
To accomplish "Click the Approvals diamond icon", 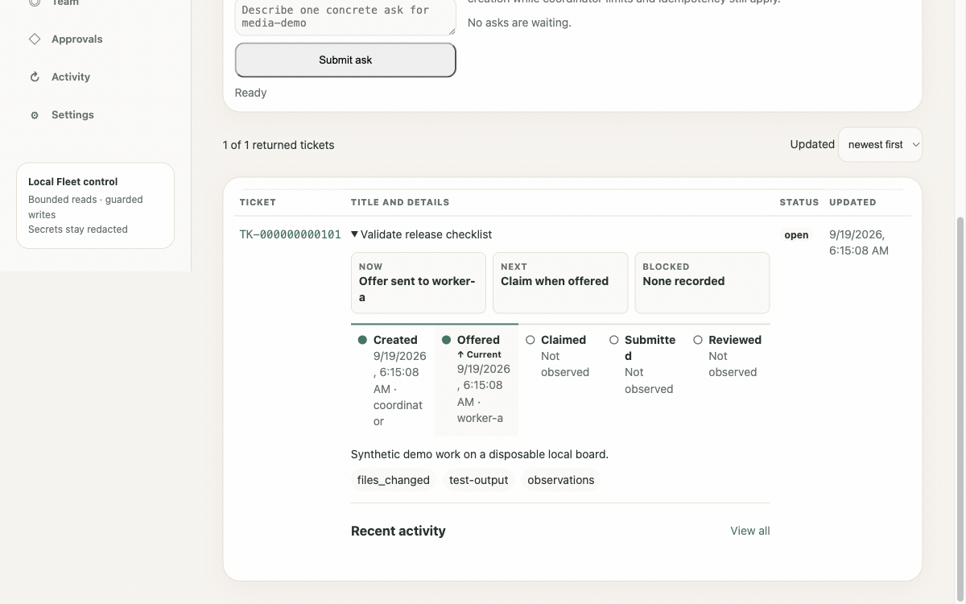I will click(35, 39).
